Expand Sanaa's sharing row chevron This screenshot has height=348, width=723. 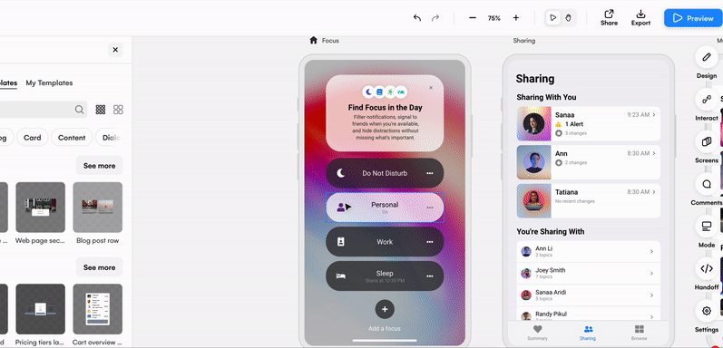654,114
